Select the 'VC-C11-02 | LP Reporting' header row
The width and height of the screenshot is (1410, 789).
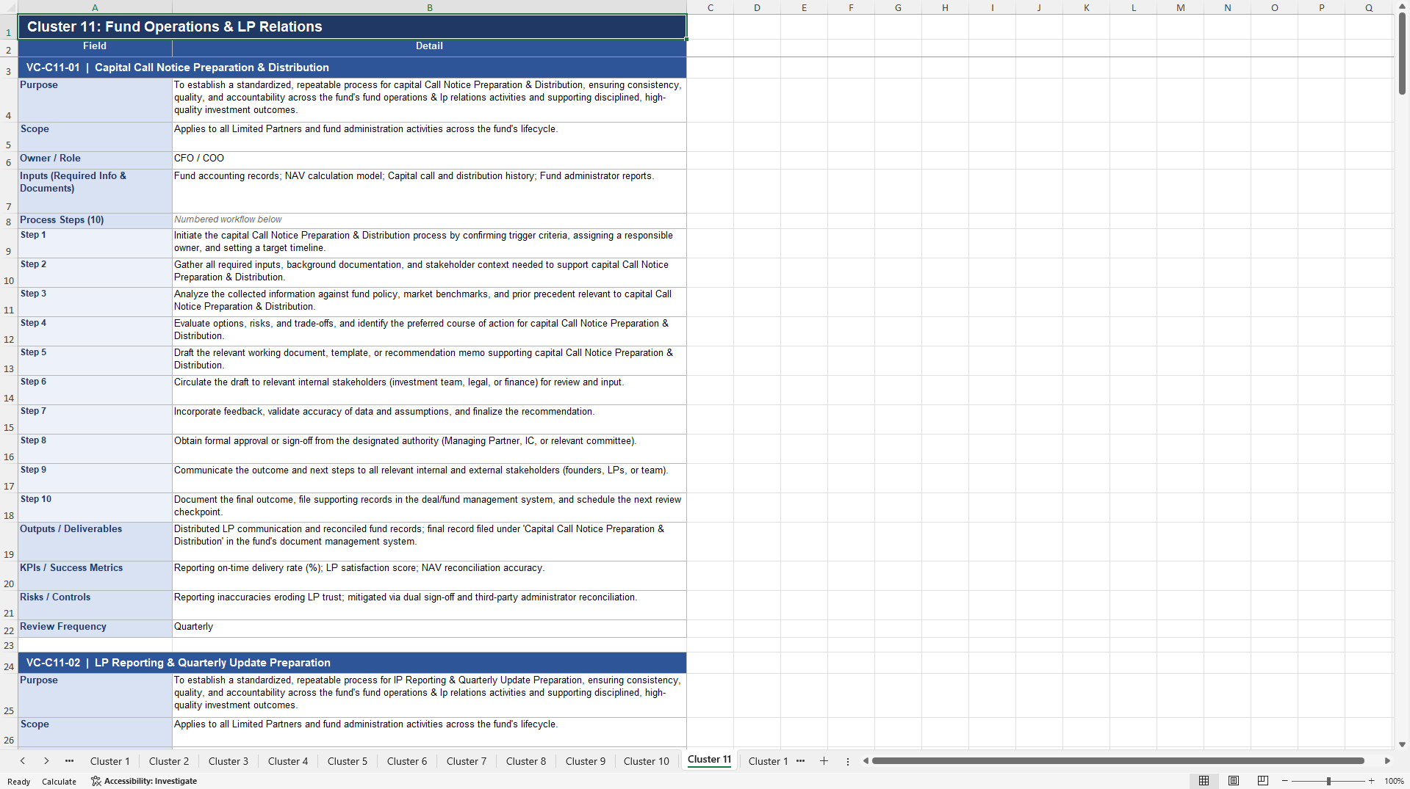coord(352,663)
